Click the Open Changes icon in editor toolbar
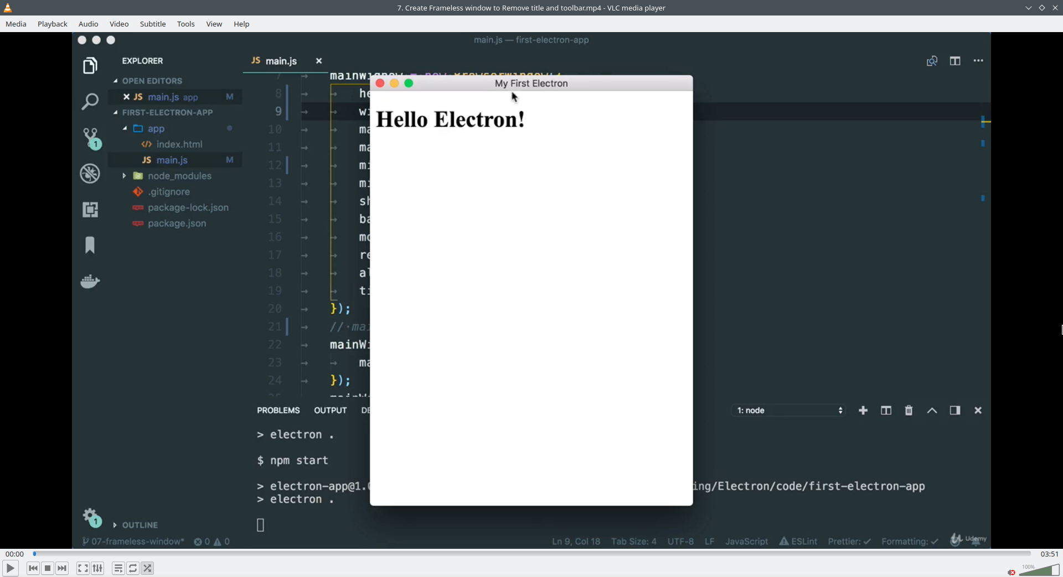1063x577 pixels. (x=932, y=61)
